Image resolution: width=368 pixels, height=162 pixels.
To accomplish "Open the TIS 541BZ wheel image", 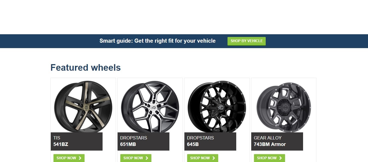I will [x=83, y=106].
